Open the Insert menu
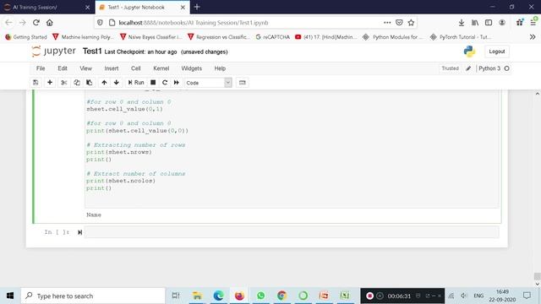Screen dimensions: 541x304 [x=112, y=68]
